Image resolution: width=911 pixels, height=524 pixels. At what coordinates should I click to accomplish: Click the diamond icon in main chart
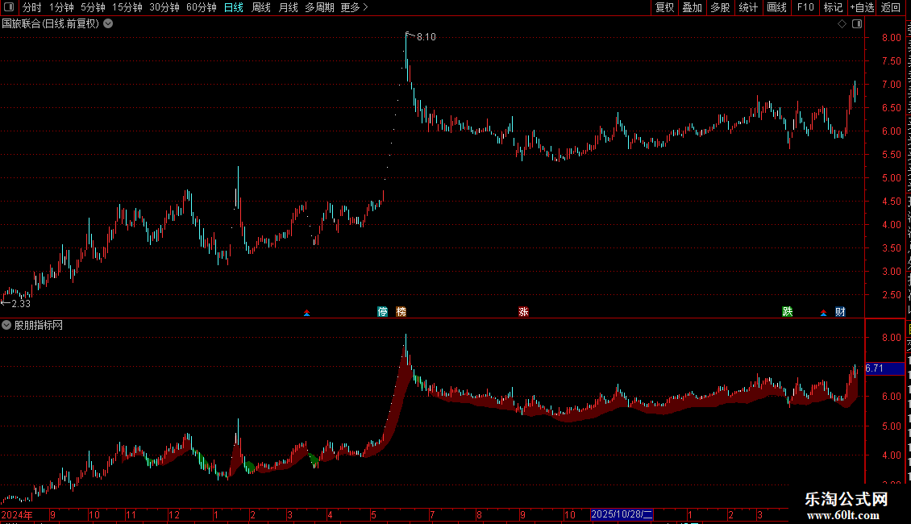(842, 24)
